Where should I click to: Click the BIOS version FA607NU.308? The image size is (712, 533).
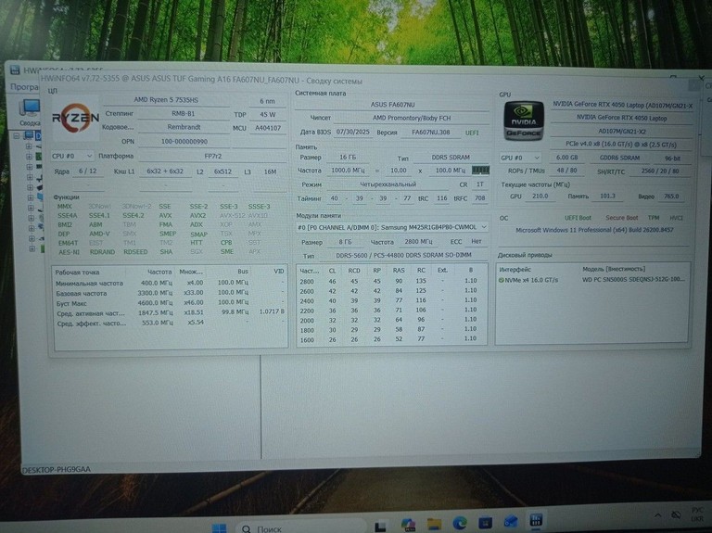click(x=430, y=133)
